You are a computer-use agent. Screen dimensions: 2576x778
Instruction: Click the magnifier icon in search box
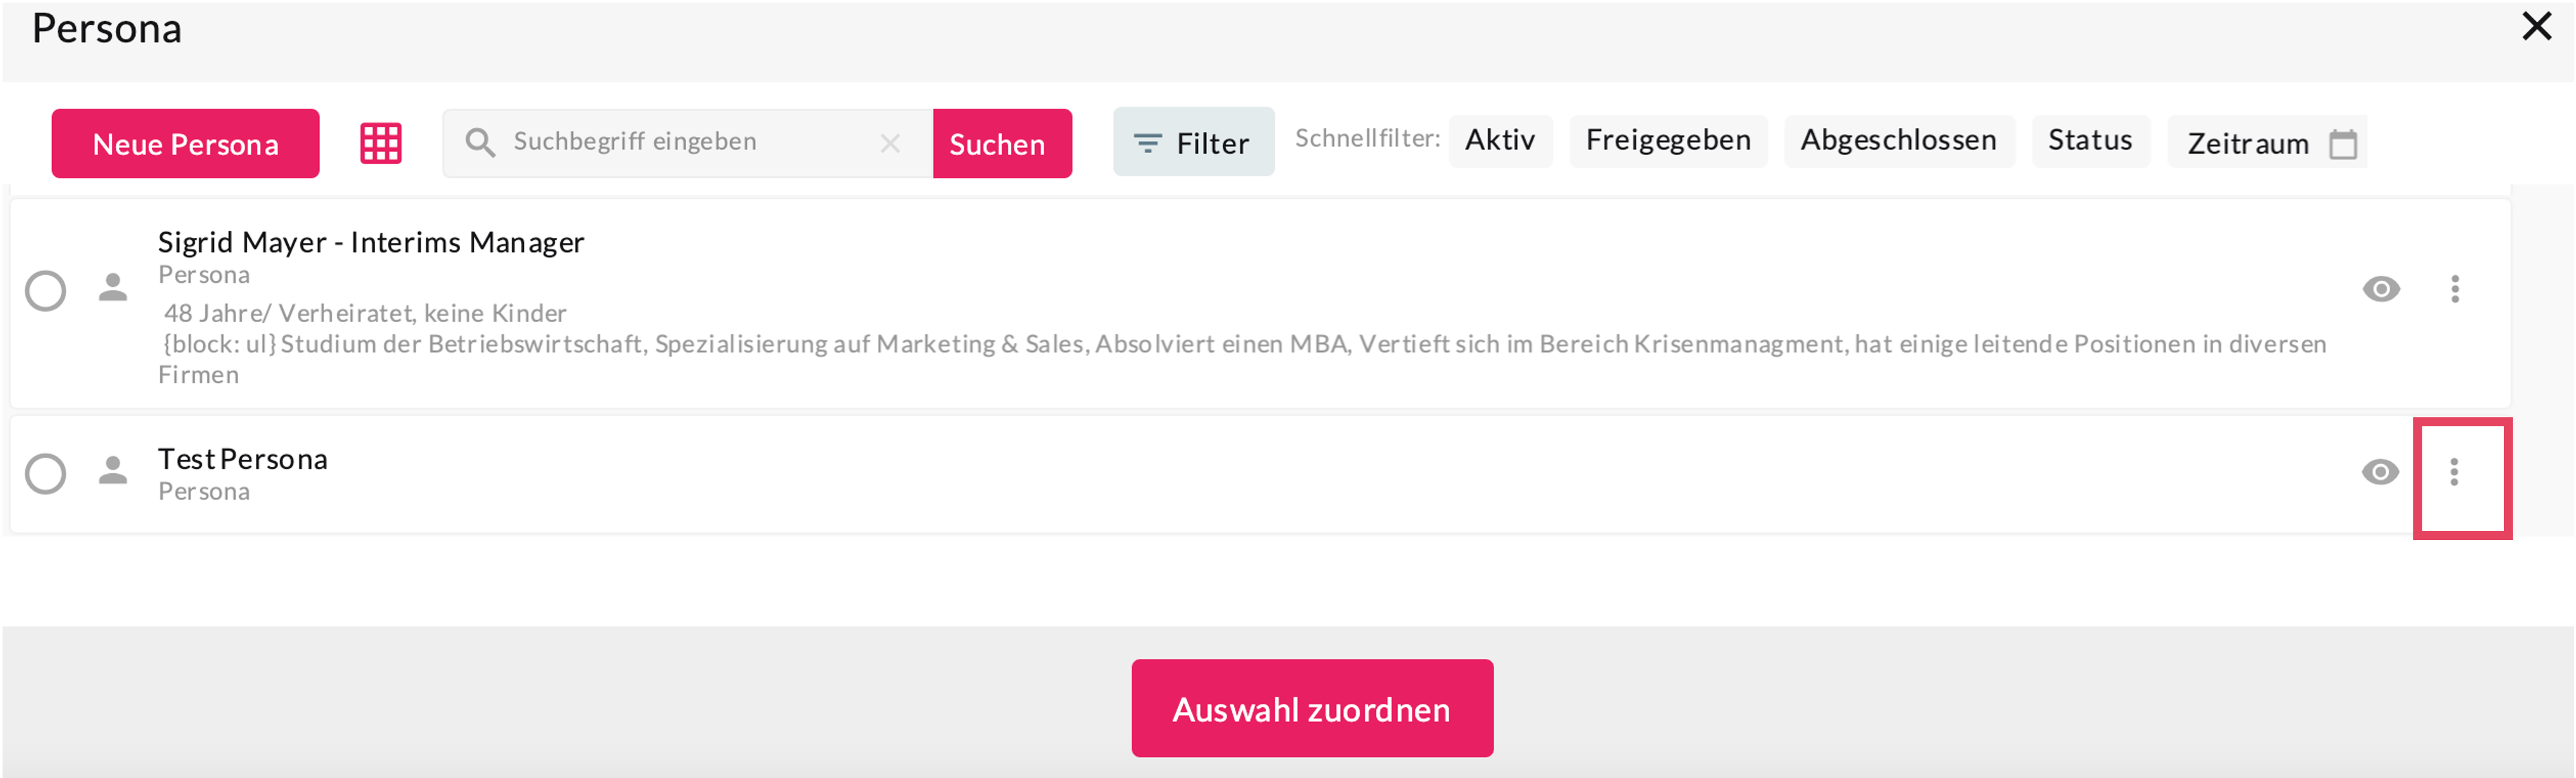480,143
